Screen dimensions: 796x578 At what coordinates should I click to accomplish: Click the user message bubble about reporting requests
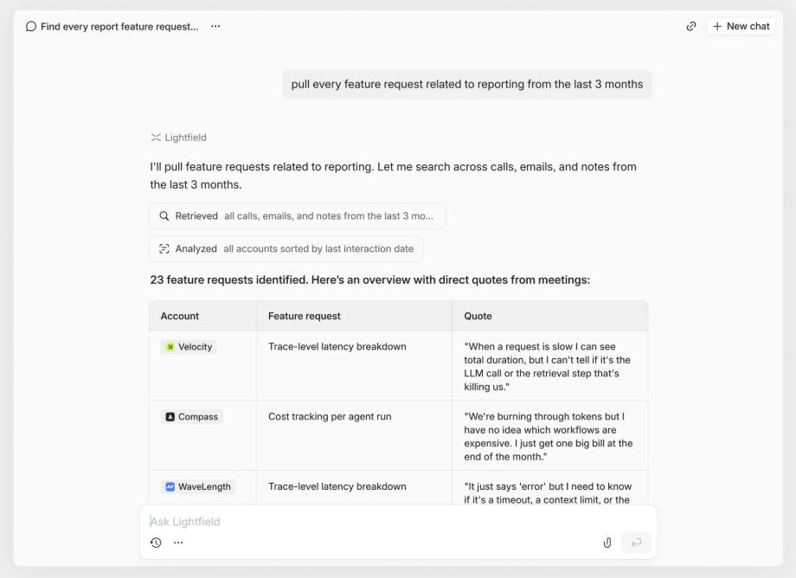(467, 85)
